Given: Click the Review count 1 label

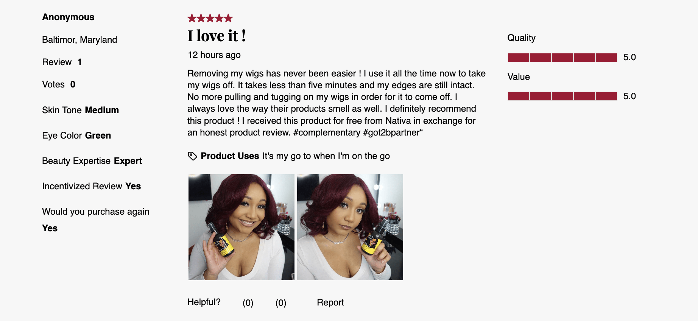Looking at the screenshot, I should (62, 62).
